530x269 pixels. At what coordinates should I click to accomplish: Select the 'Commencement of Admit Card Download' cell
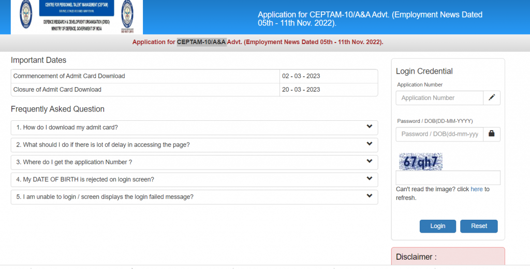point(145,76)
